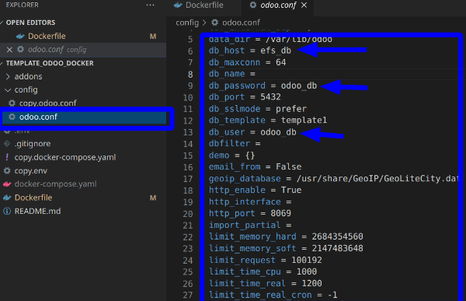Click the db_port = 5432 line

click(245, 97)
